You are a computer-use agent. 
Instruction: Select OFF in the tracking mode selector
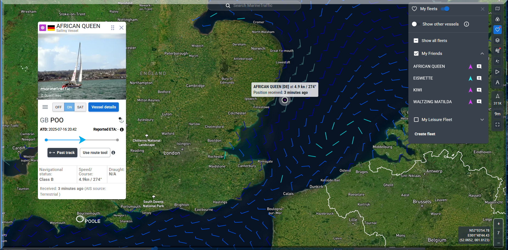58,107
